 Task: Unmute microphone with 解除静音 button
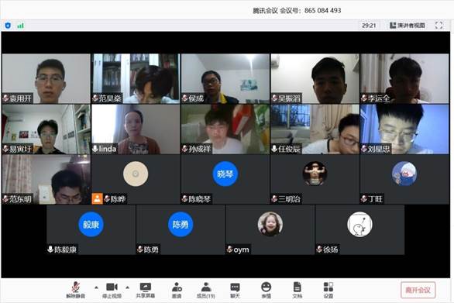tap(76, 290)
